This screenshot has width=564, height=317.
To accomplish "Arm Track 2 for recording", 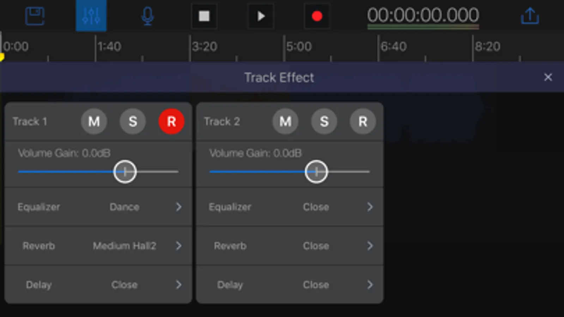I will pos(363,122).
